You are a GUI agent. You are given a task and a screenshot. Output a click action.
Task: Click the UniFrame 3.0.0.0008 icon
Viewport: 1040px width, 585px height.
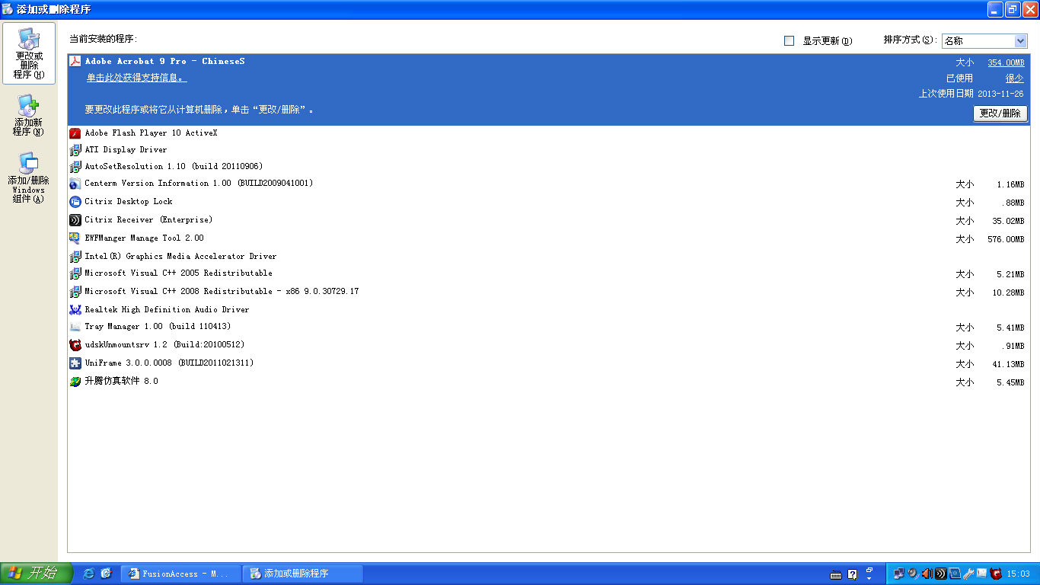click(x=75, y=363)
